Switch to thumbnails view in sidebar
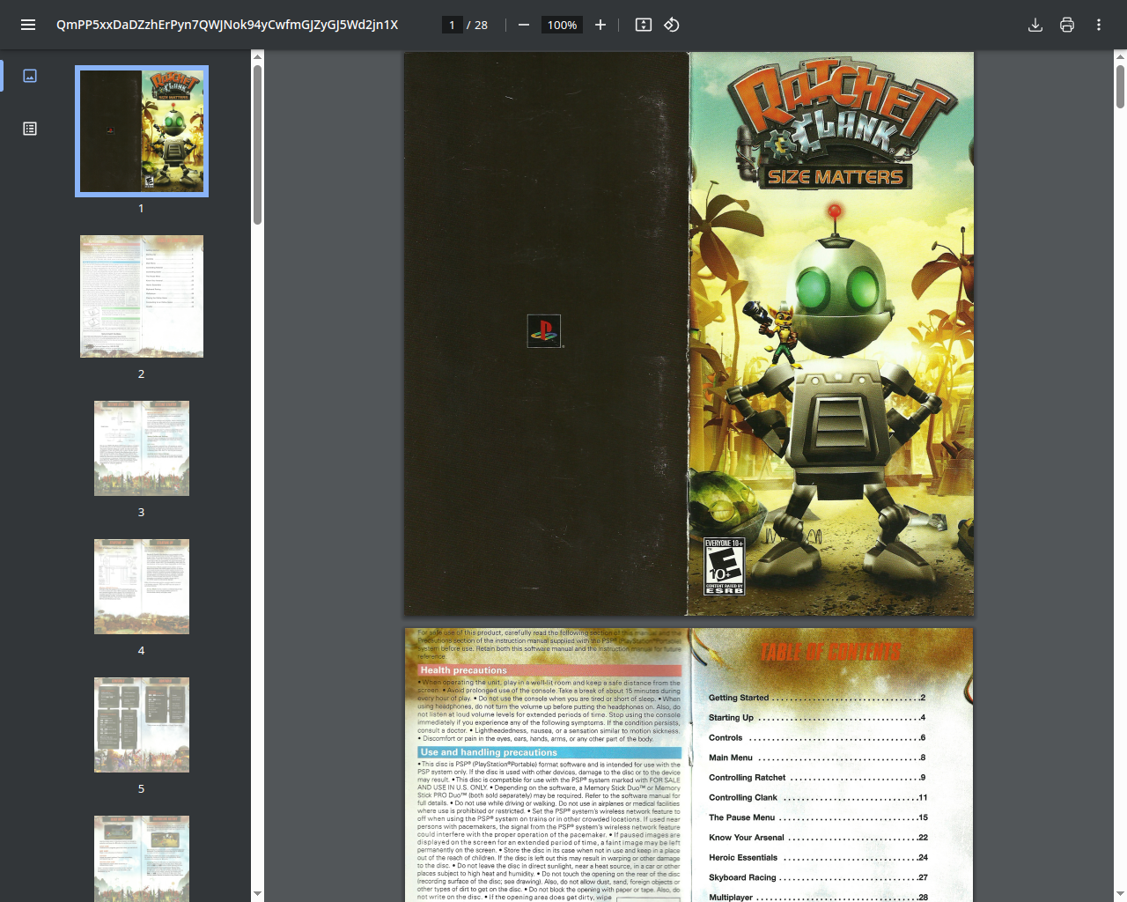This screenshot has height=902, width=1127. point(30,76)
